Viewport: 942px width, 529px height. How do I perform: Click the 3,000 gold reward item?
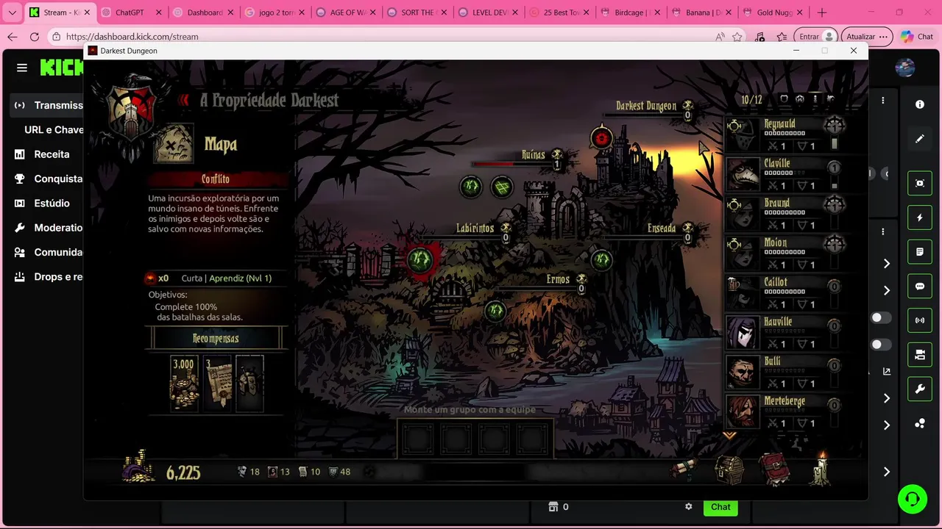click(x=184, y=382)
